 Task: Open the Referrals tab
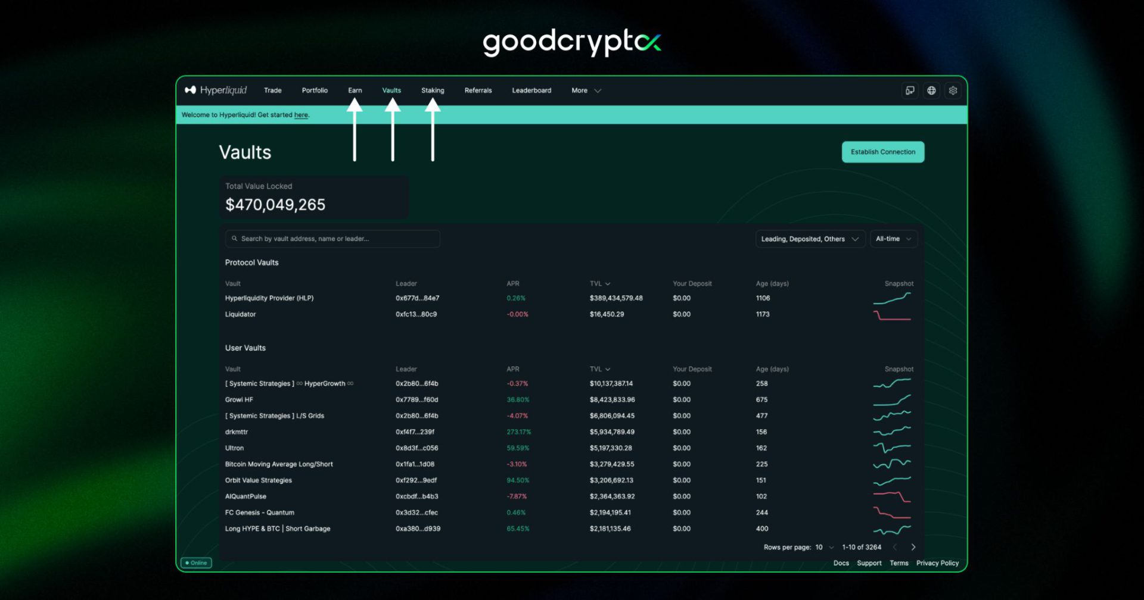(x=478, y=90)
